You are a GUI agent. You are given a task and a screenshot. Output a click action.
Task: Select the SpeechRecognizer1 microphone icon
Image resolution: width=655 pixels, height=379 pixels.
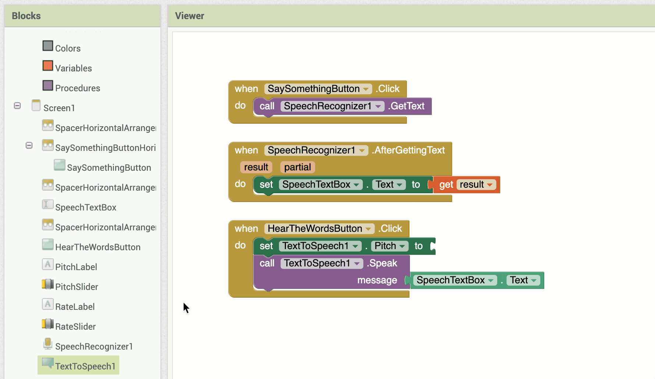coord(48,344)
